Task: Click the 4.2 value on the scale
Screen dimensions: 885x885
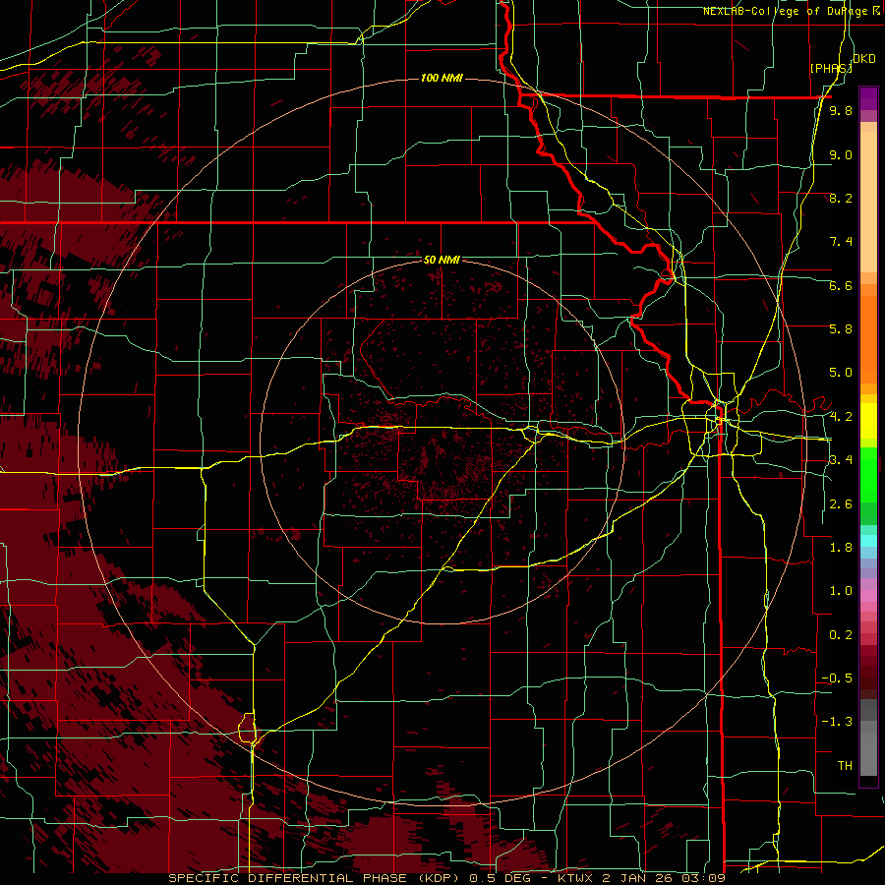Action: click(x=841, y=417)
